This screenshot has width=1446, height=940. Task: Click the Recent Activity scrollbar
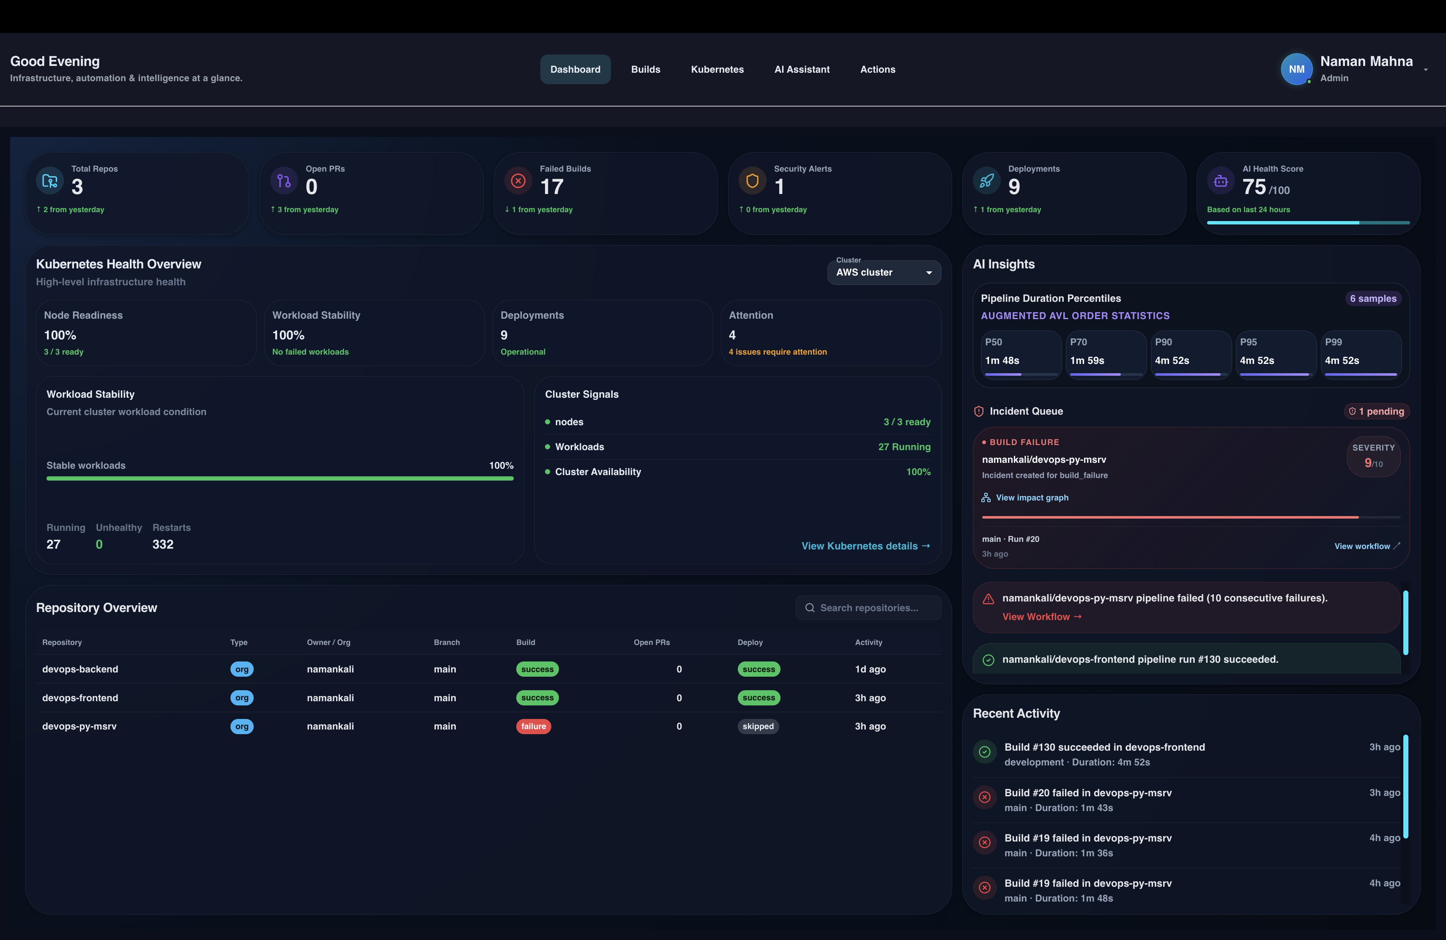click(1405, 787)
